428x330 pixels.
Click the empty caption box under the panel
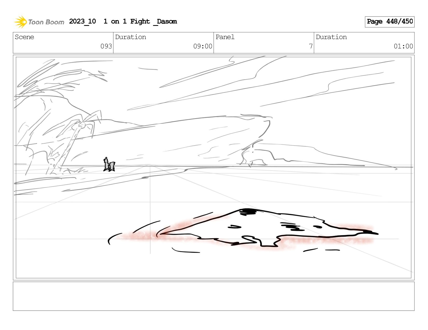(214, 296)
